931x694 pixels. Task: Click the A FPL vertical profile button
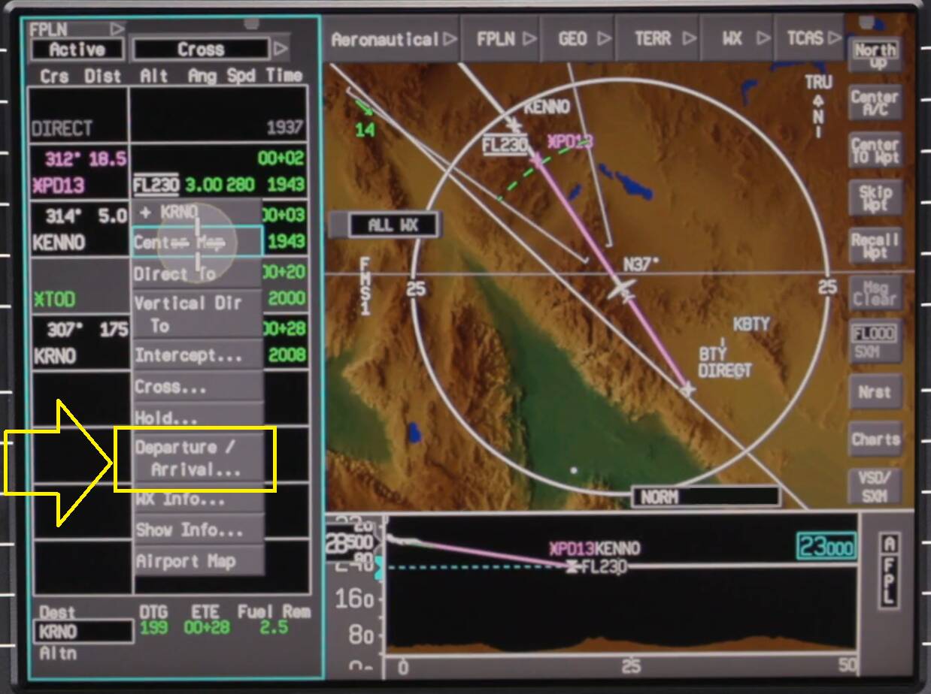(890, 571)
